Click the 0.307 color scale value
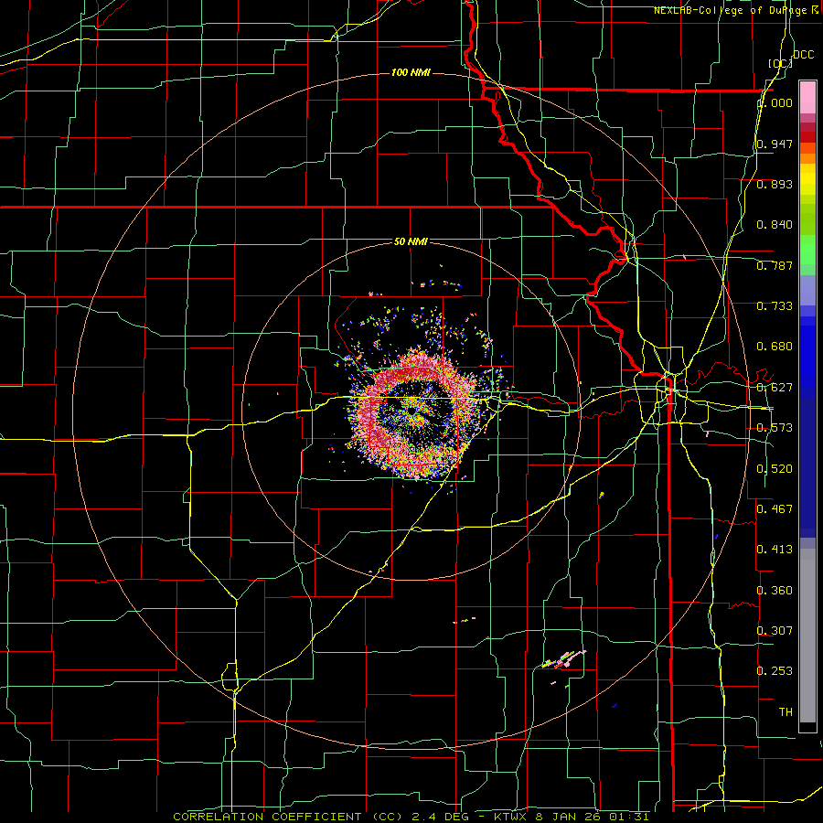Screen dimensions: 823x823 coord(775,630)
